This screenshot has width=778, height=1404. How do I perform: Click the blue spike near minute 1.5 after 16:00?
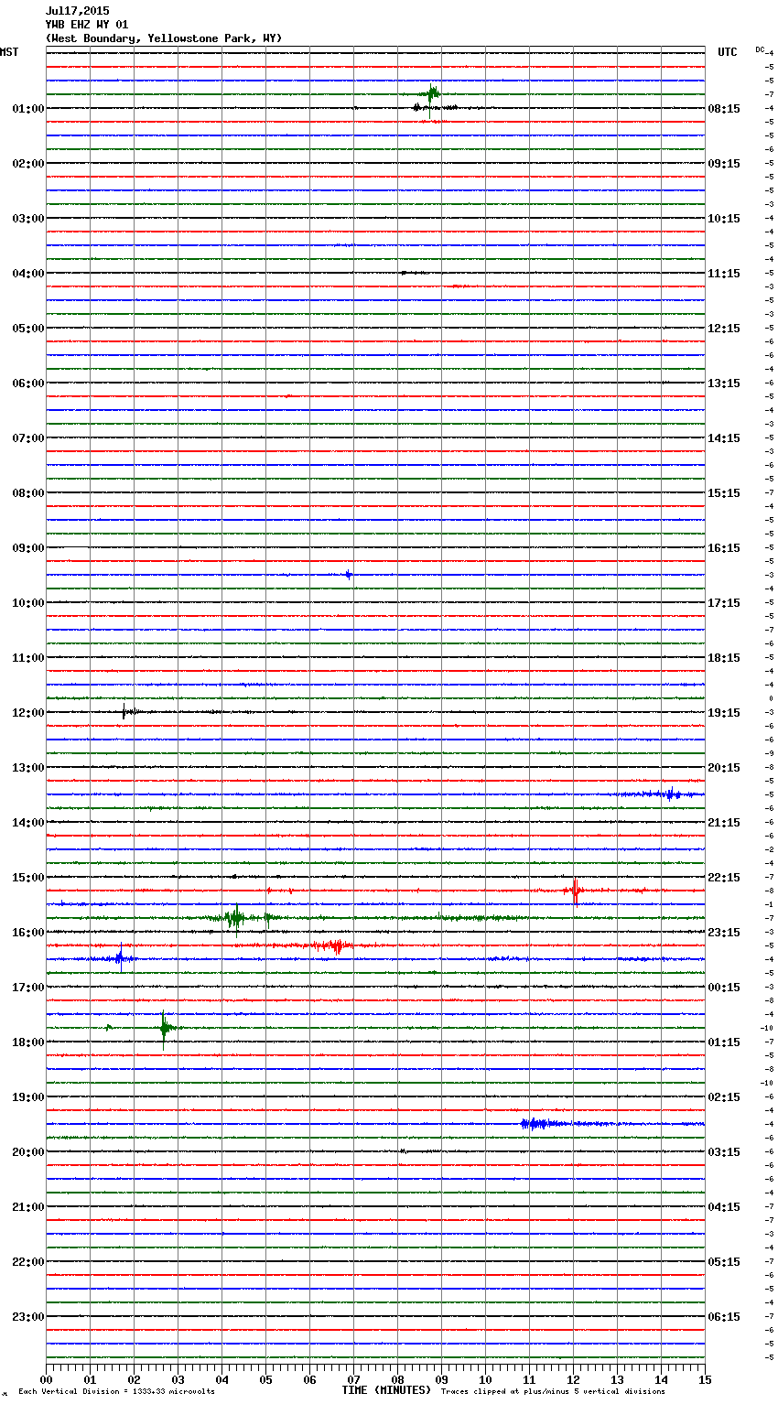120,958
